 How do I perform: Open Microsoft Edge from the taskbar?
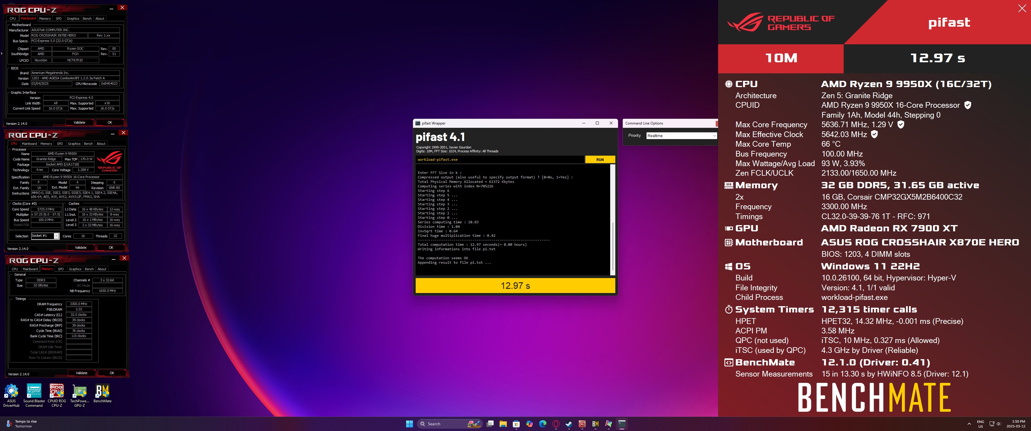click(x=543, y=424)
